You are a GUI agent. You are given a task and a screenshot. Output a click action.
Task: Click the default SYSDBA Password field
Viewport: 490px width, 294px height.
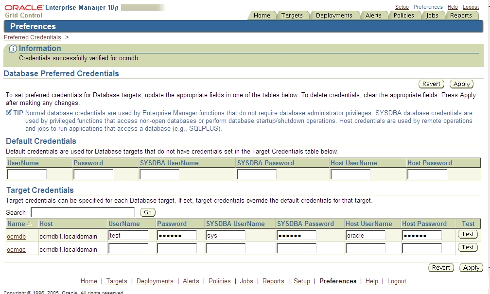[257, 174]
